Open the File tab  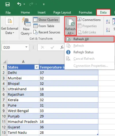[8, 12]
